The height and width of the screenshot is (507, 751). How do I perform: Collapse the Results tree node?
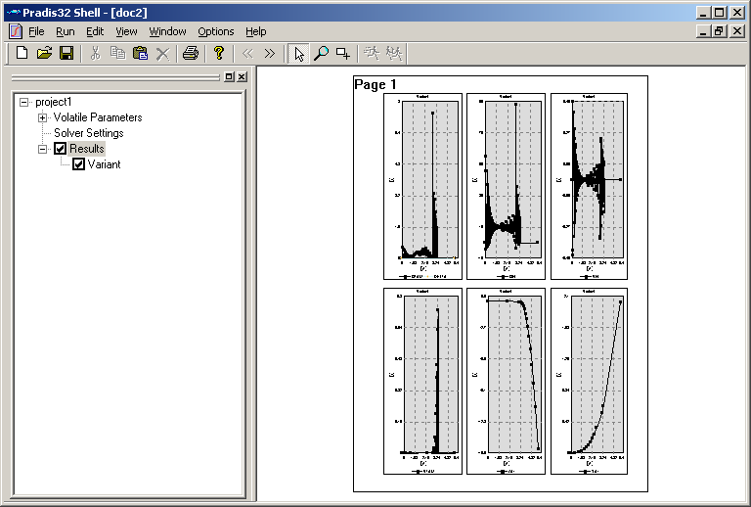point(43,149)
